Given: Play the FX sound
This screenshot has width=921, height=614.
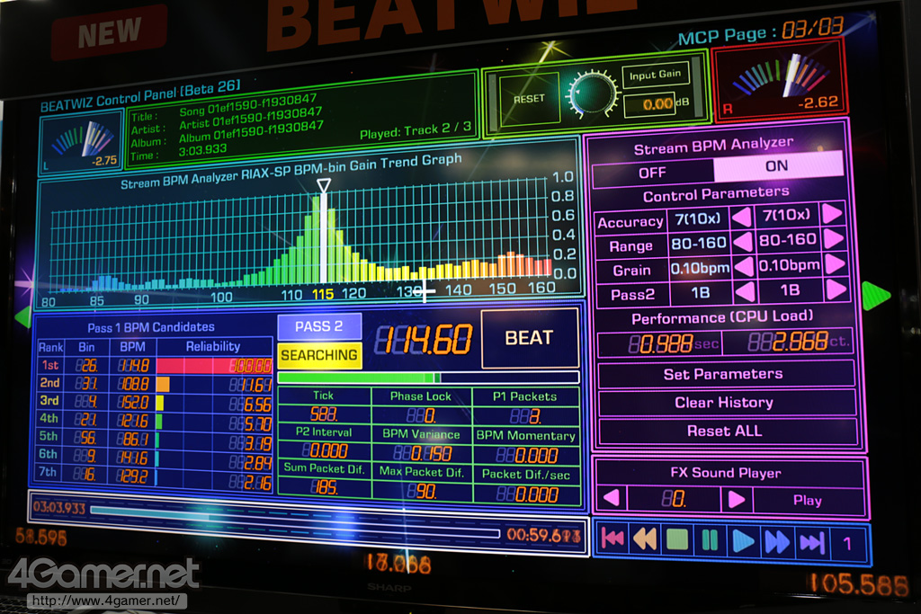Looking at the screenshot, I should tap(808, 500).
